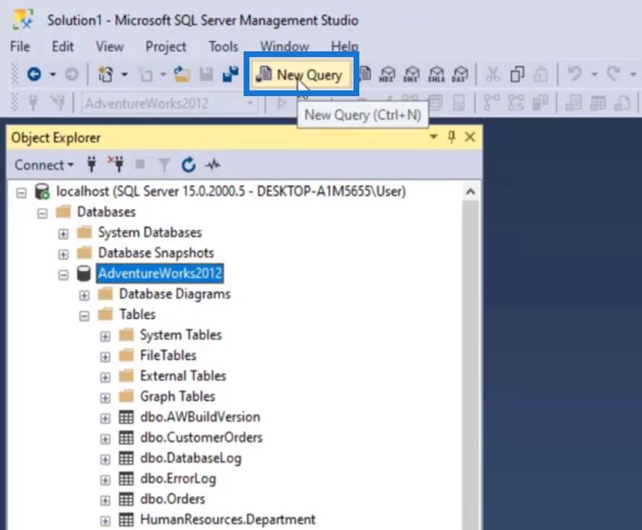Open the File menu
The image size is (642, 530).
(x=20, y=46)
